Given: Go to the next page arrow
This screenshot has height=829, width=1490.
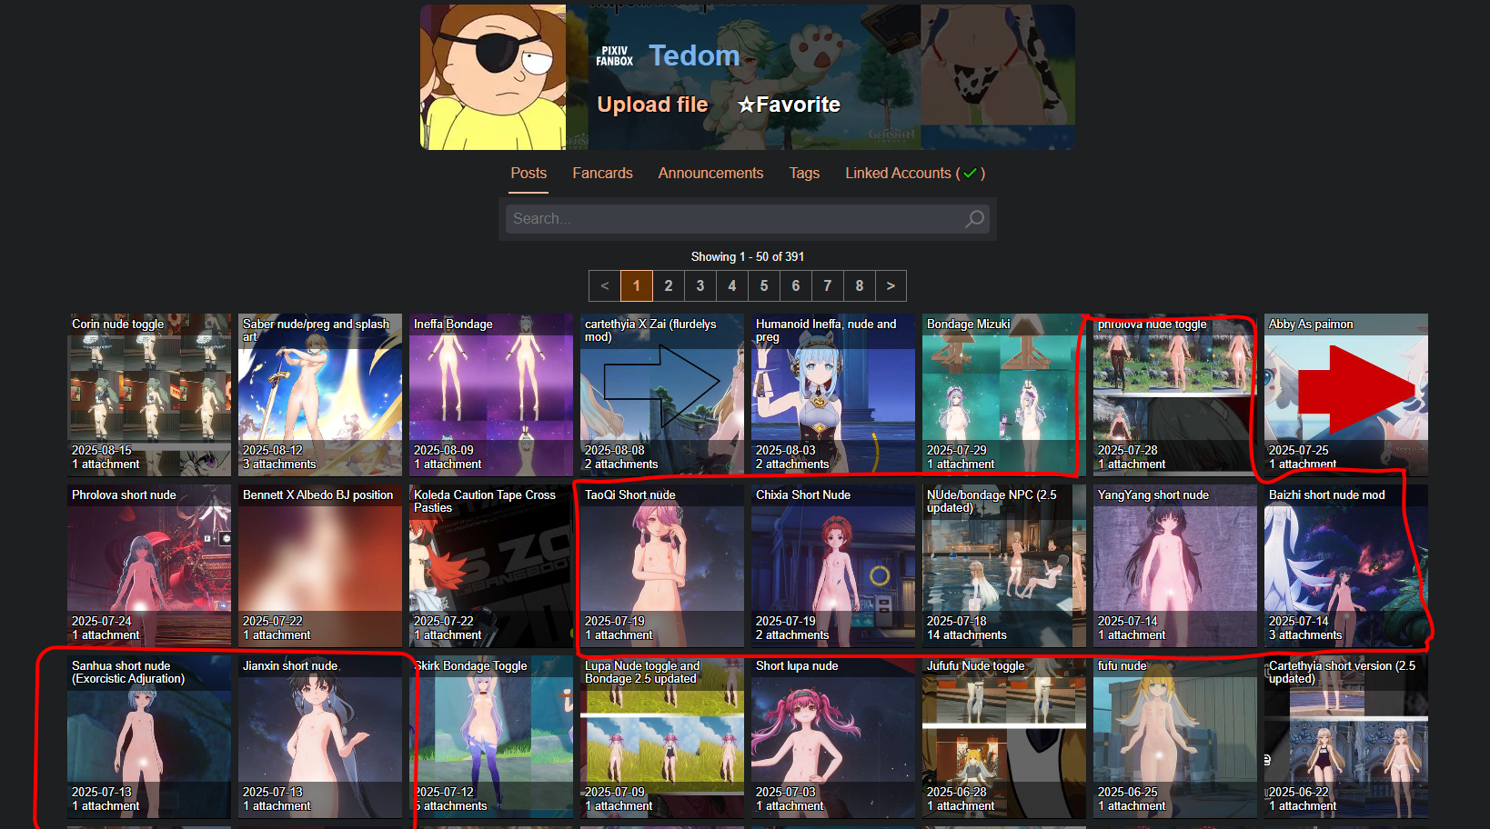Looking at the screenshot, I should (891, 286).
